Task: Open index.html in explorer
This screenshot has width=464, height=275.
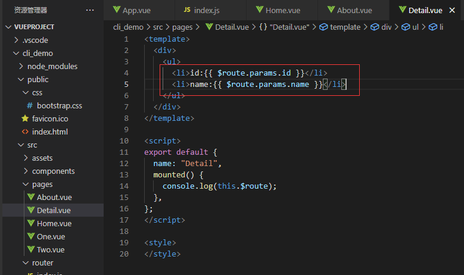Action: pos(53,132)
